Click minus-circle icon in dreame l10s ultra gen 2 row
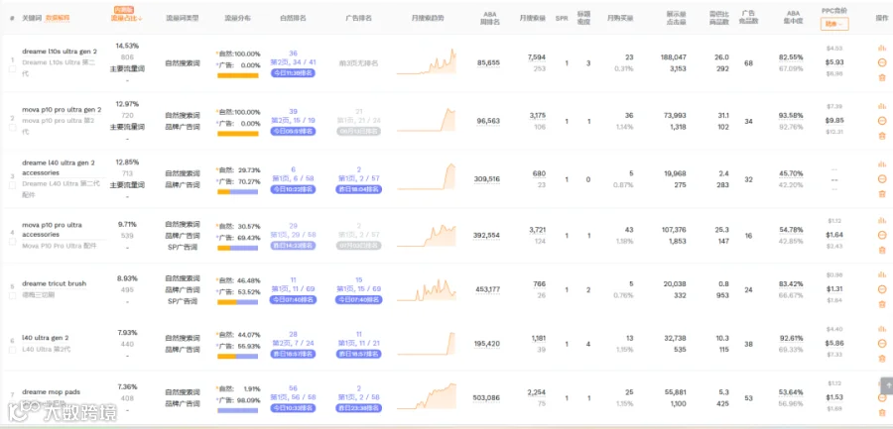 882,63
